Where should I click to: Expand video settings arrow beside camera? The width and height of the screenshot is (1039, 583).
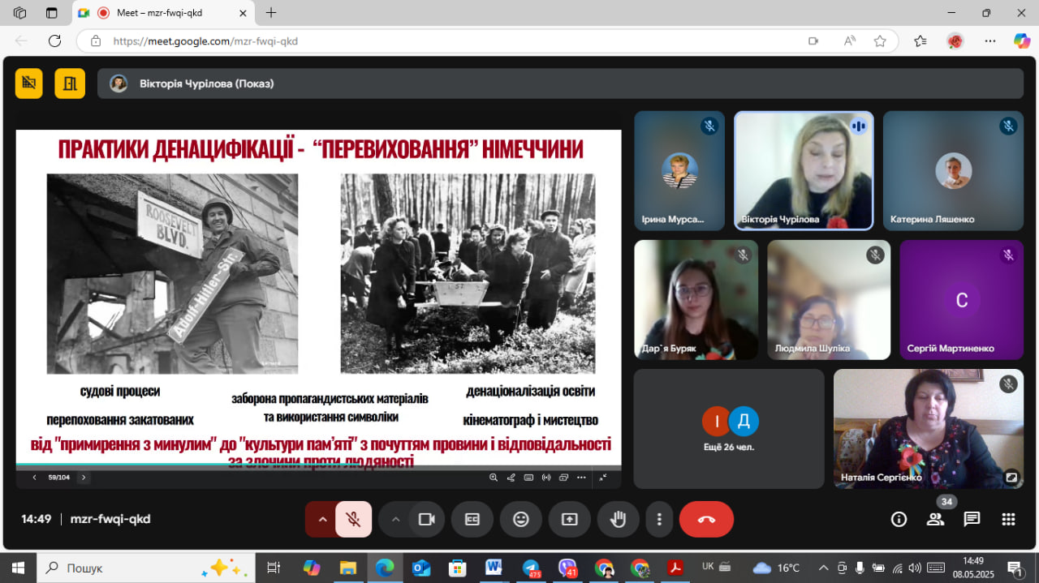point(395,519)
